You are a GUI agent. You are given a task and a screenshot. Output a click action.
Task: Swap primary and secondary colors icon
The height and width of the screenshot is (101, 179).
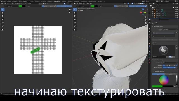coord(175,86)
